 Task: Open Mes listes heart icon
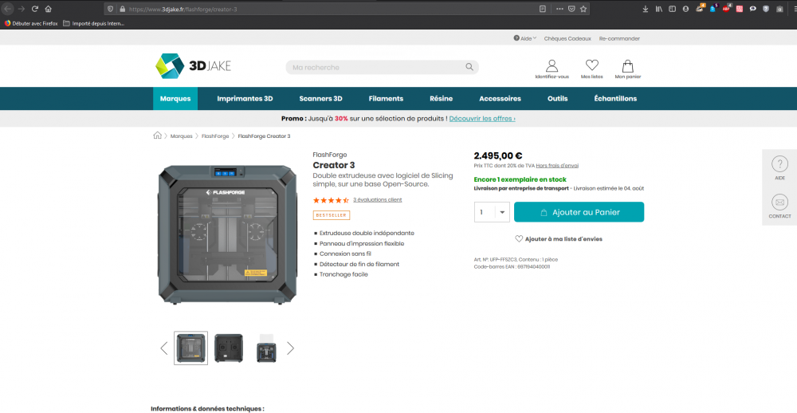[x=591, y=69]
